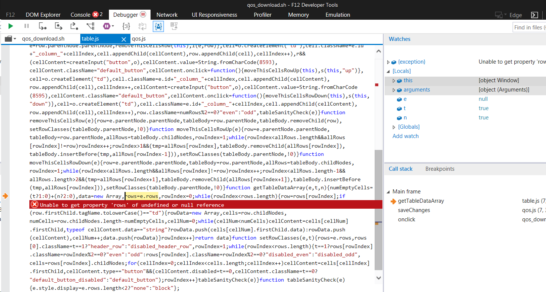Image resolution: width=546 pixels, height=292 pixels.
Task: Click the F12 label
Action: [x=10, y=15]
